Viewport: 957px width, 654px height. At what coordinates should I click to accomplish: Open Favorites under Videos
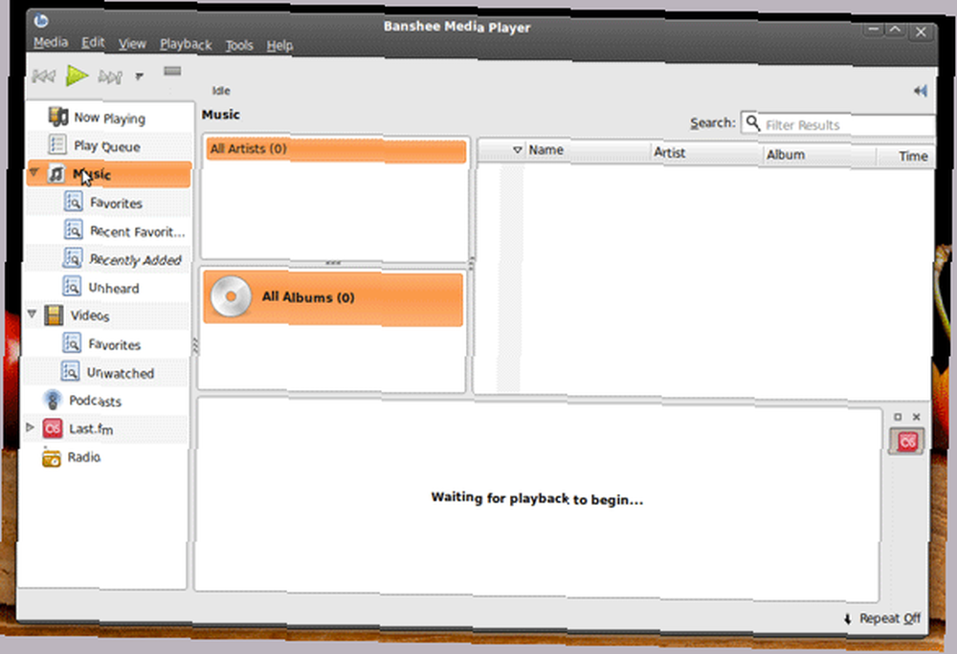[x=114, y=344]
